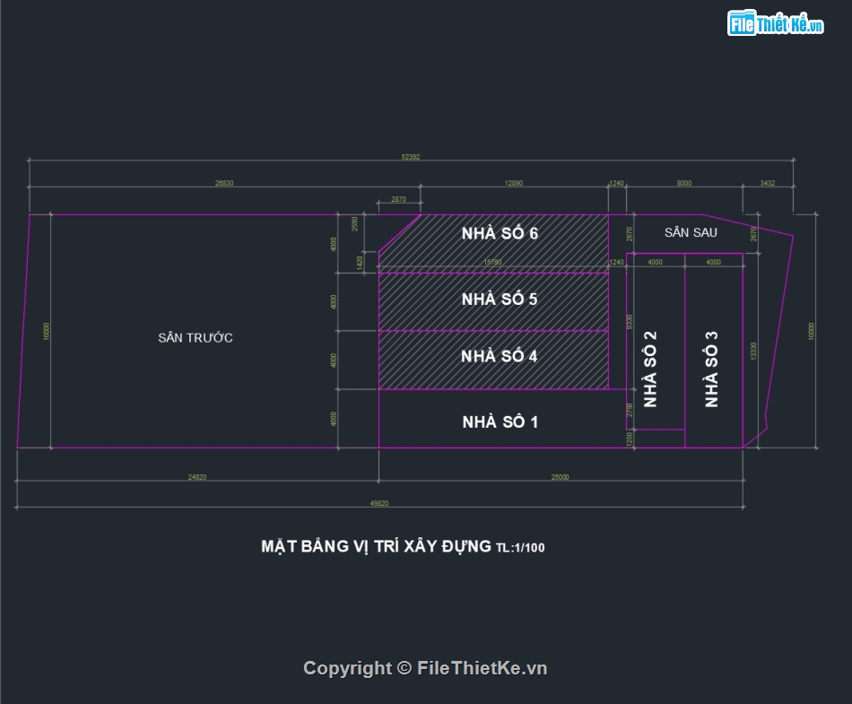Select the rotated 'NHÀ SỐ 2' label
Viewport: 852px width, 704px height.
650,369
